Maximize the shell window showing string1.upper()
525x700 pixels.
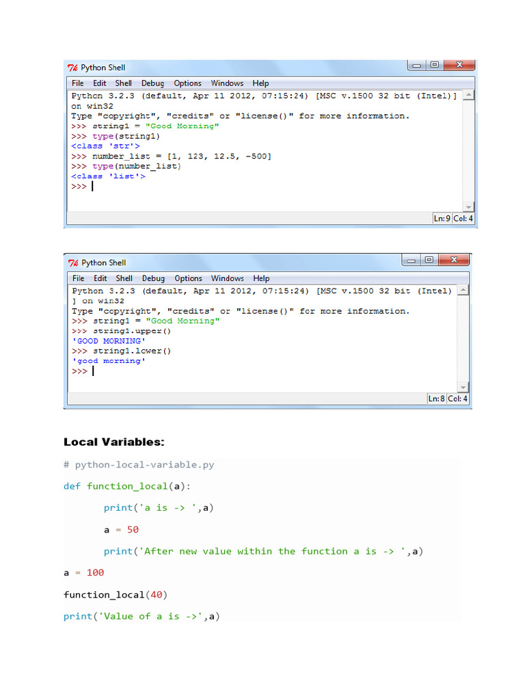(x=429, y=260)
